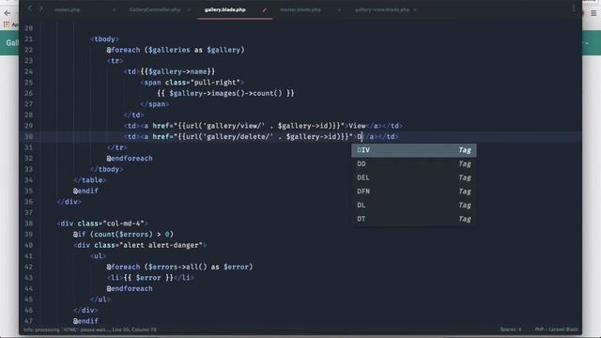
Task: Click the @endforeach on line 32
Action: click(x=130, y=159)
